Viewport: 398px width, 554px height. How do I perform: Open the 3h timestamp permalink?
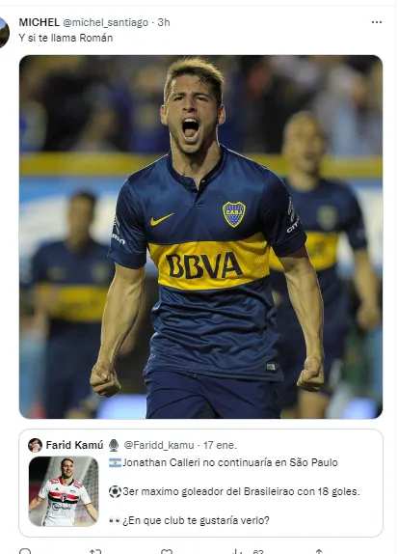164,22
